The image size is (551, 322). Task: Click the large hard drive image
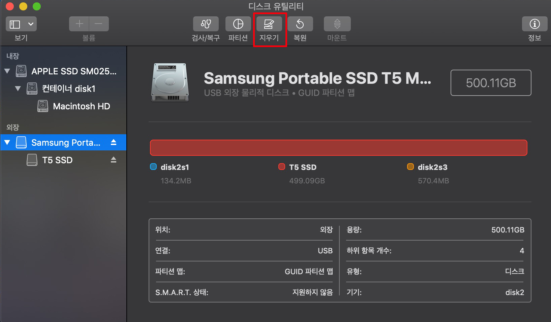170,82
